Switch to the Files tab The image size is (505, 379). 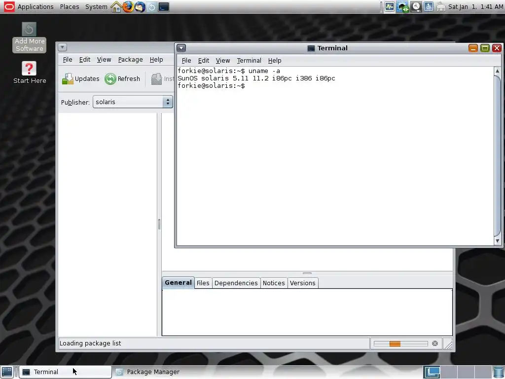click(203, 283)
